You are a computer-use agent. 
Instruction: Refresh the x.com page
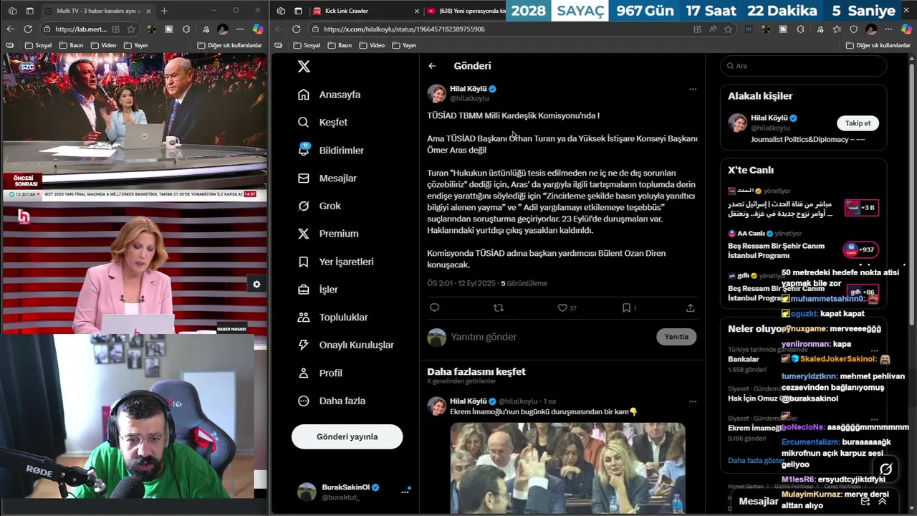[x=296, y=29]
